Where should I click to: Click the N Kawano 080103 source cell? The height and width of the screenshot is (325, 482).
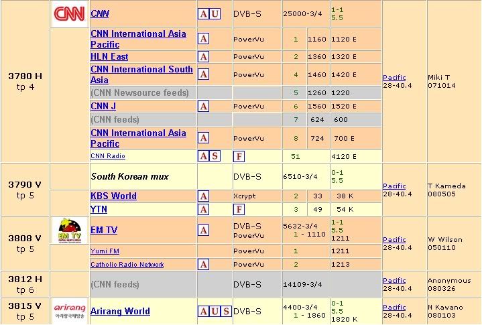454,311
